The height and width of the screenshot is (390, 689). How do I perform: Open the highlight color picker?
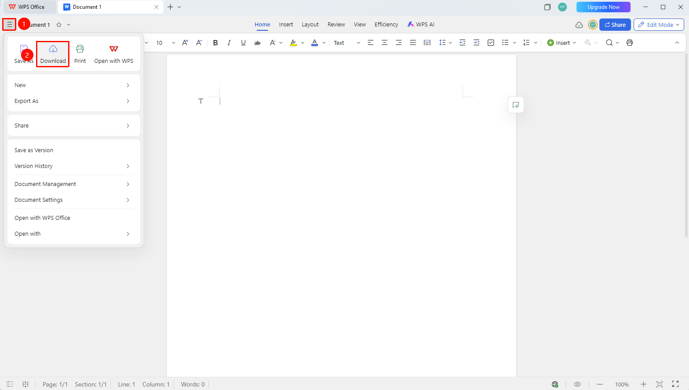click(x=302, y=43)
